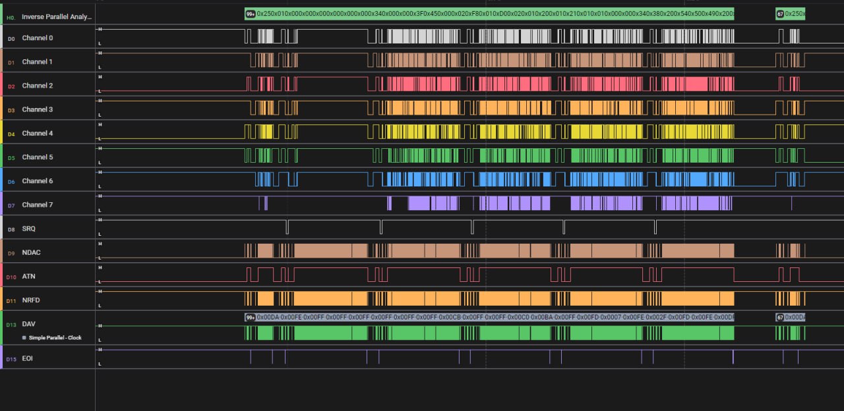This screenshot has height=411, width=844.
Task: Select the Channel 5 label
Action: pyautogui.click(x=37, y=157)
